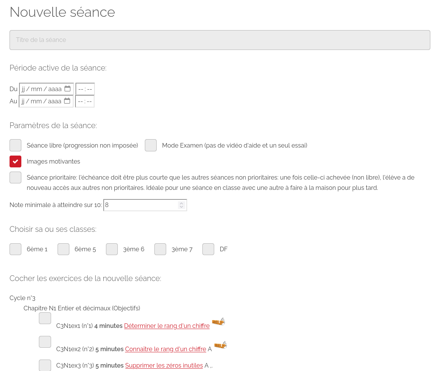This screenshot has height=371, width=441.
Task: Enable the Séance libre checkbox
Action: pos(16,145)
